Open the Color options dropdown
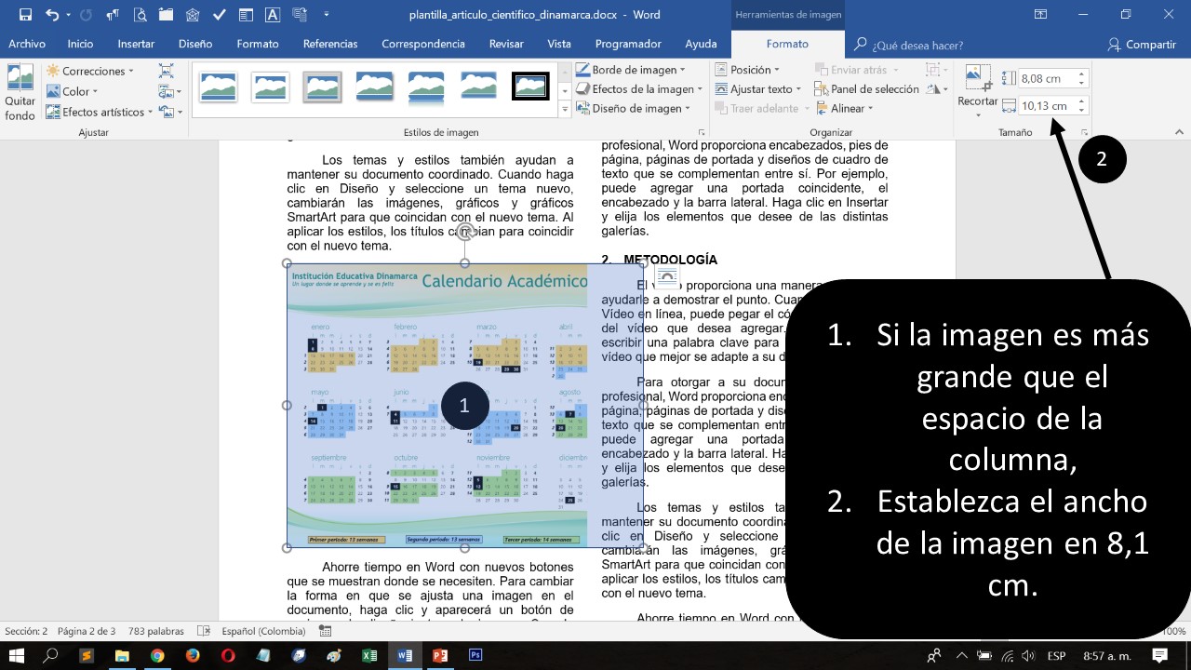 pyautogui.click(x=72, y=91)
